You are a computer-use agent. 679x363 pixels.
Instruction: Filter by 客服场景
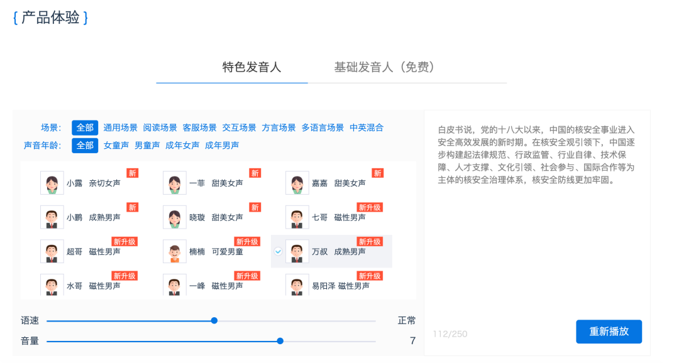click(199, 127)
